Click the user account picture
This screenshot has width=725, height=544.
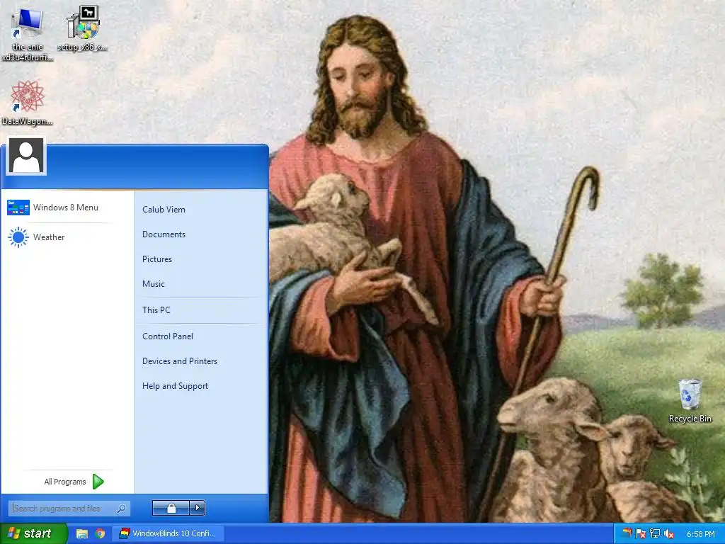(26, 156)
